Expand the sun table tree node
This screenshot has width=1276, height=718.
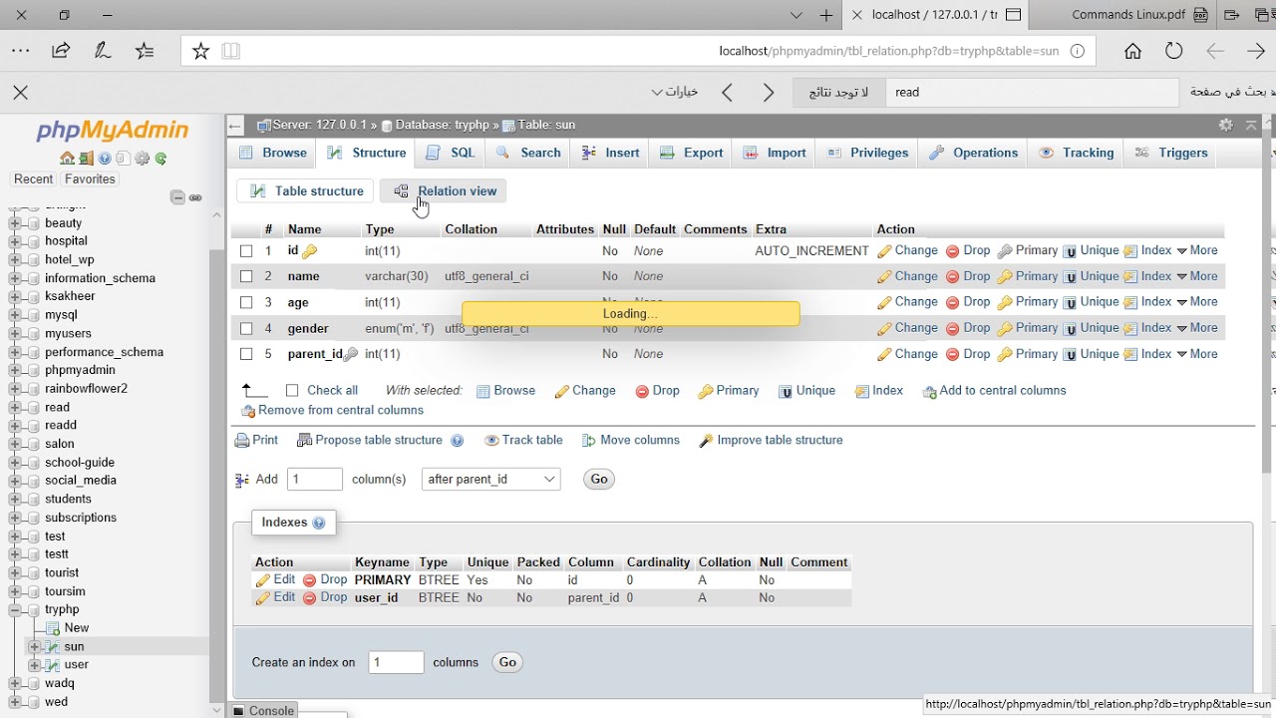(x=34, y=646)
